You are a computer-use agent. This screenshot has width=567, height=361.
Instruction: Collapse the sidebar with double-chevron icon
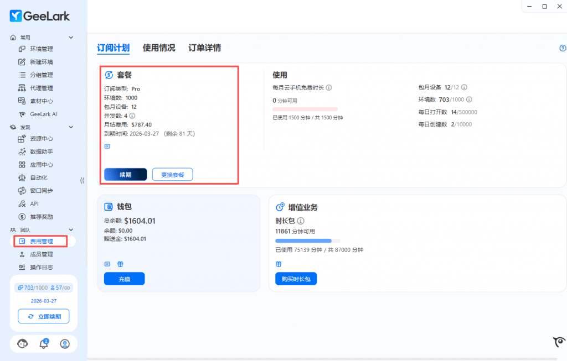pos(82,180)
